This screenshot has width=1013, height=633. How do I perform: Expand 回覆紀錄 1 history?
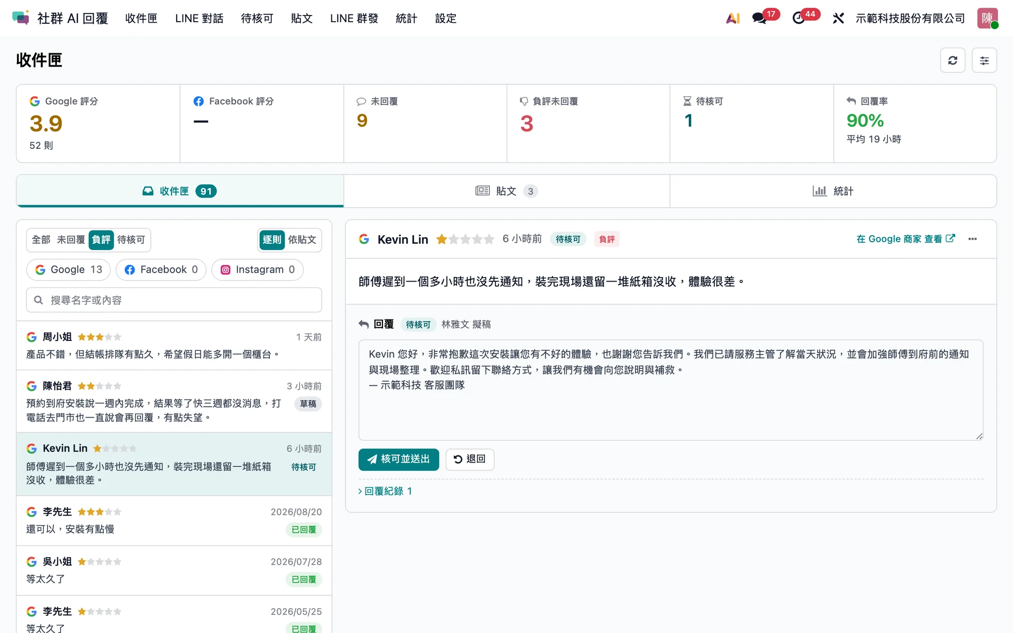coord(385,491)
